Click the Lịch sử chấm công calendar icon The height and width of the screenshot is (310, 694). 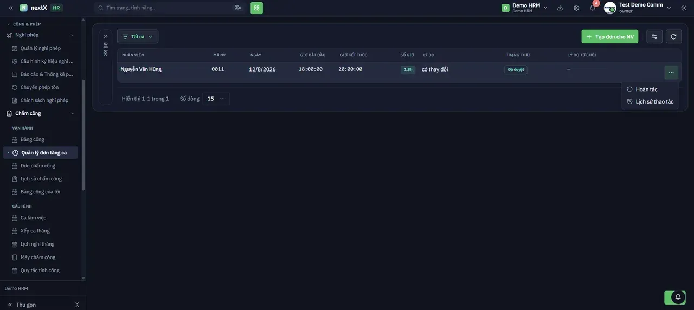(x=15, y=179)
